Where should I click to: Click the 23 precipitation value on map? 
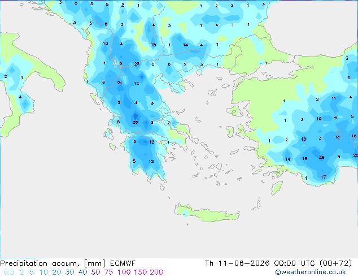tap(137, 64)
